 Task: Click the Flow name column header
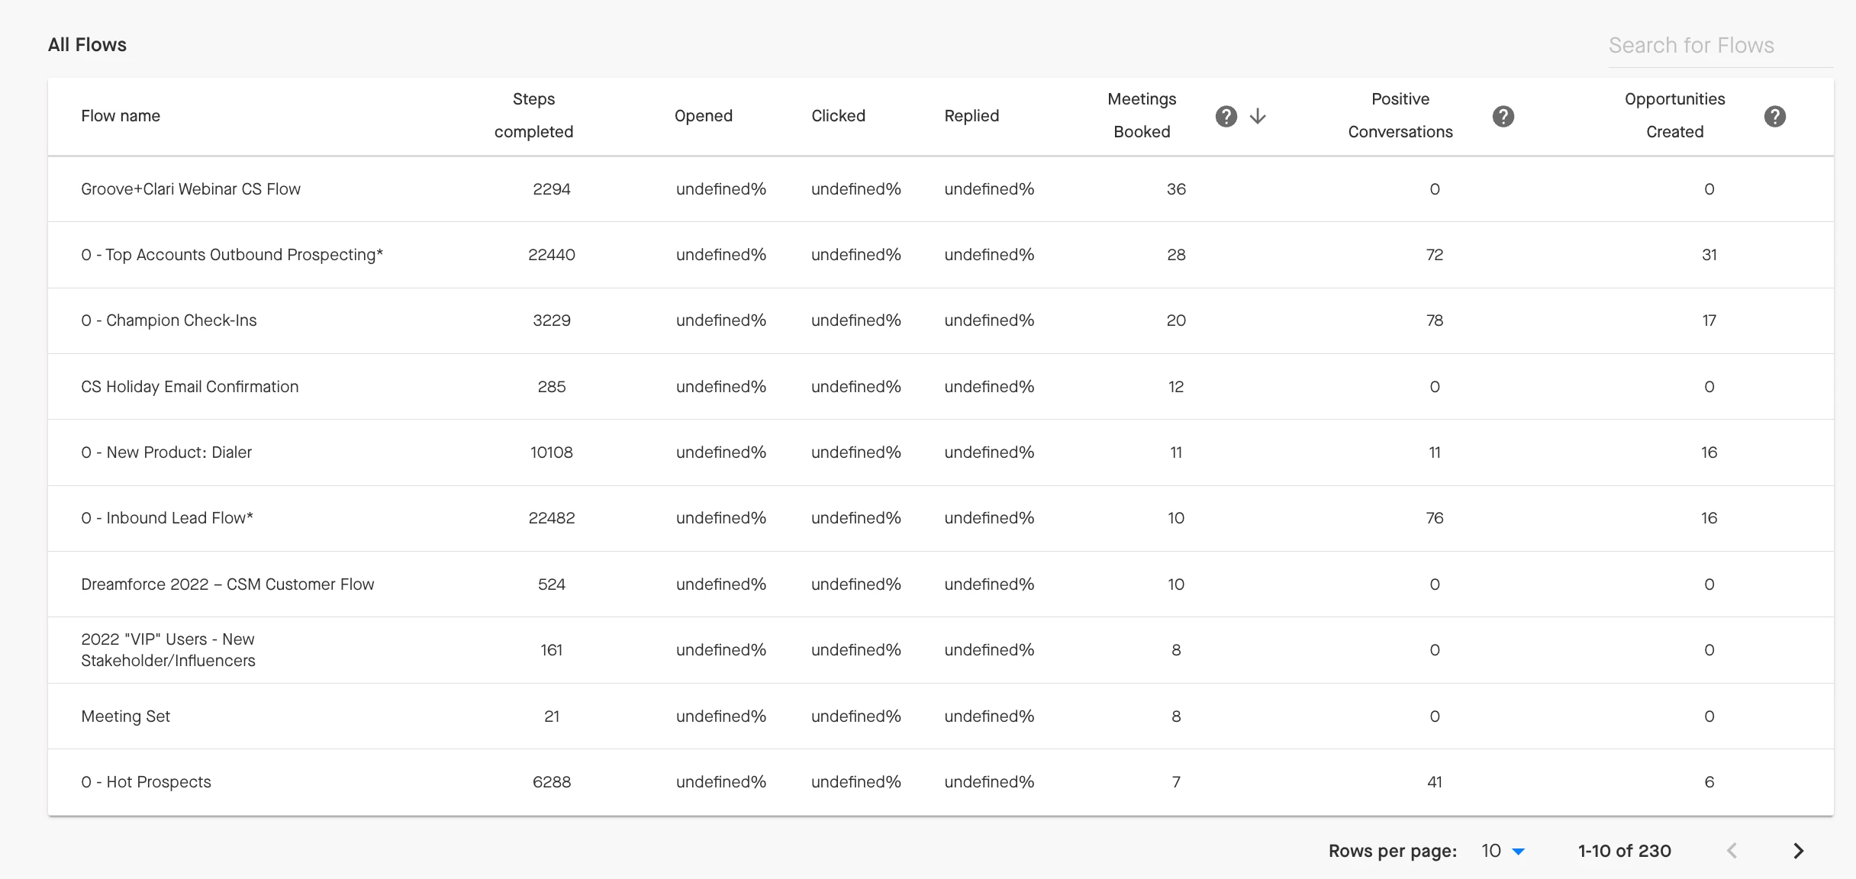point(121,116)
